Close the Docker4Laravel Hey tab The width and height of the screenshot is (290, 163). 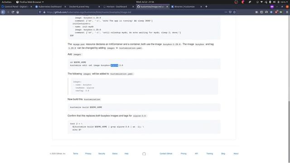(99, 7)
